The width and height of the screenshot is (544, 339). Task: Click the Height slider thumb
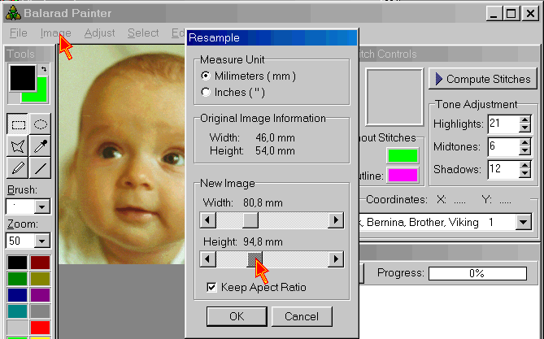[255, 259]
